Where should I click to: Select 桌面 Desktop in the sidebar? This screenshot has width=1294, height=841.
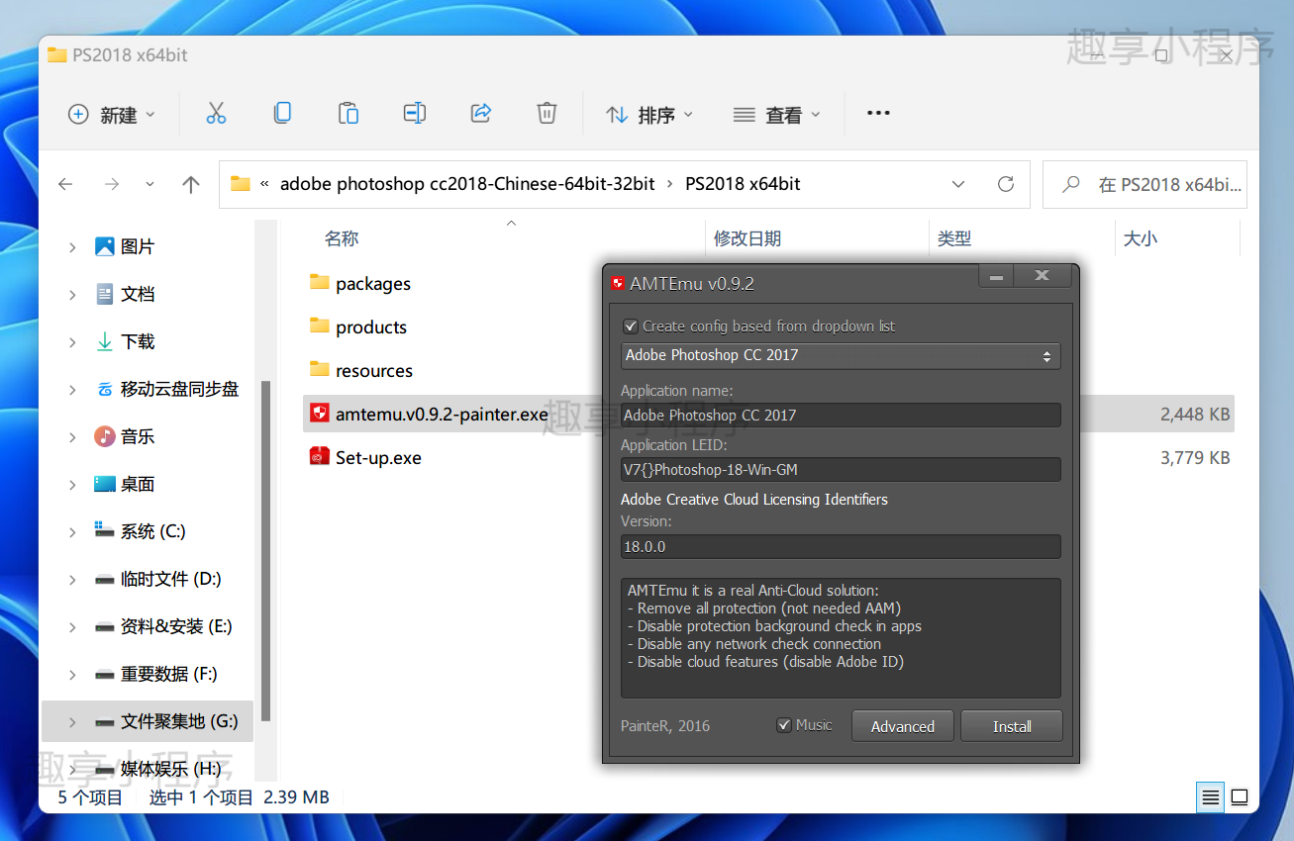click(126, 484)
